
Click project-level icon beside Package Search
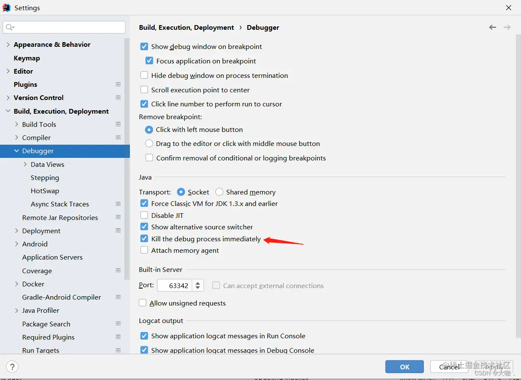pos(118,324)
